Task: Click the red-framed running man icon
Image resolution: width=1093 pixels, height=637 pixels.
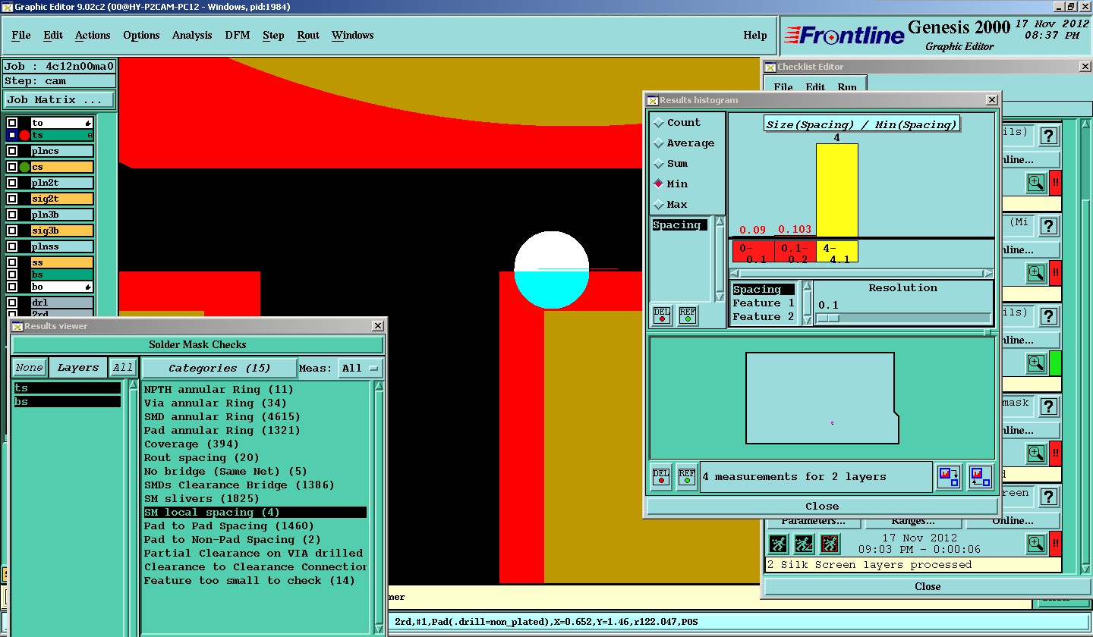Action: (x=830, y=544)
